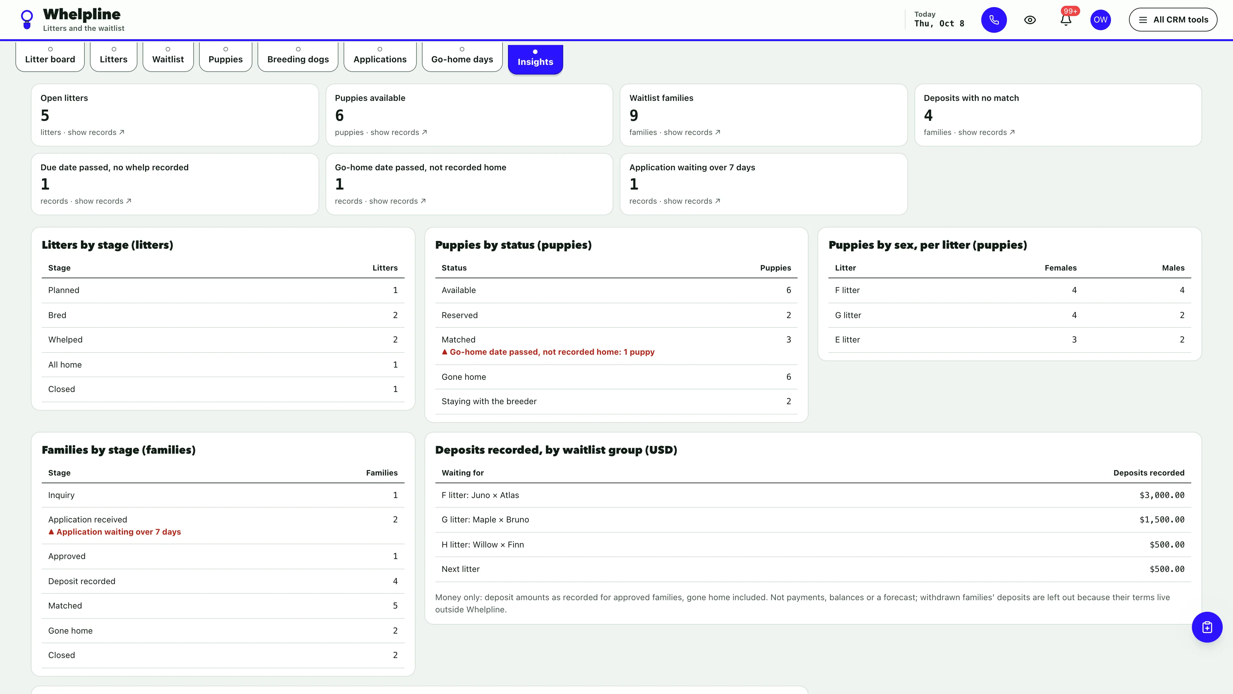1233x694 pixels.
Task: Show records for Open litters
Action: [x=96, y=132]
